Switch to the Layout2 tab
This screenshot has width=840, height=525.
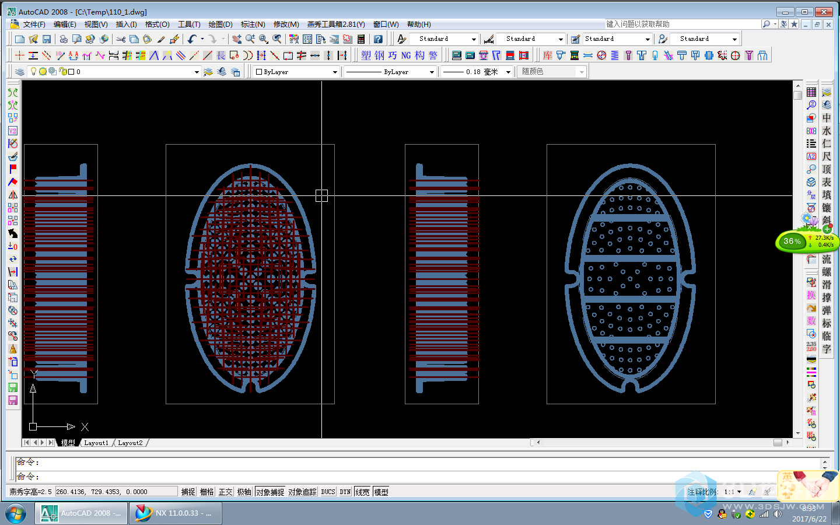(x=130, y=443)
